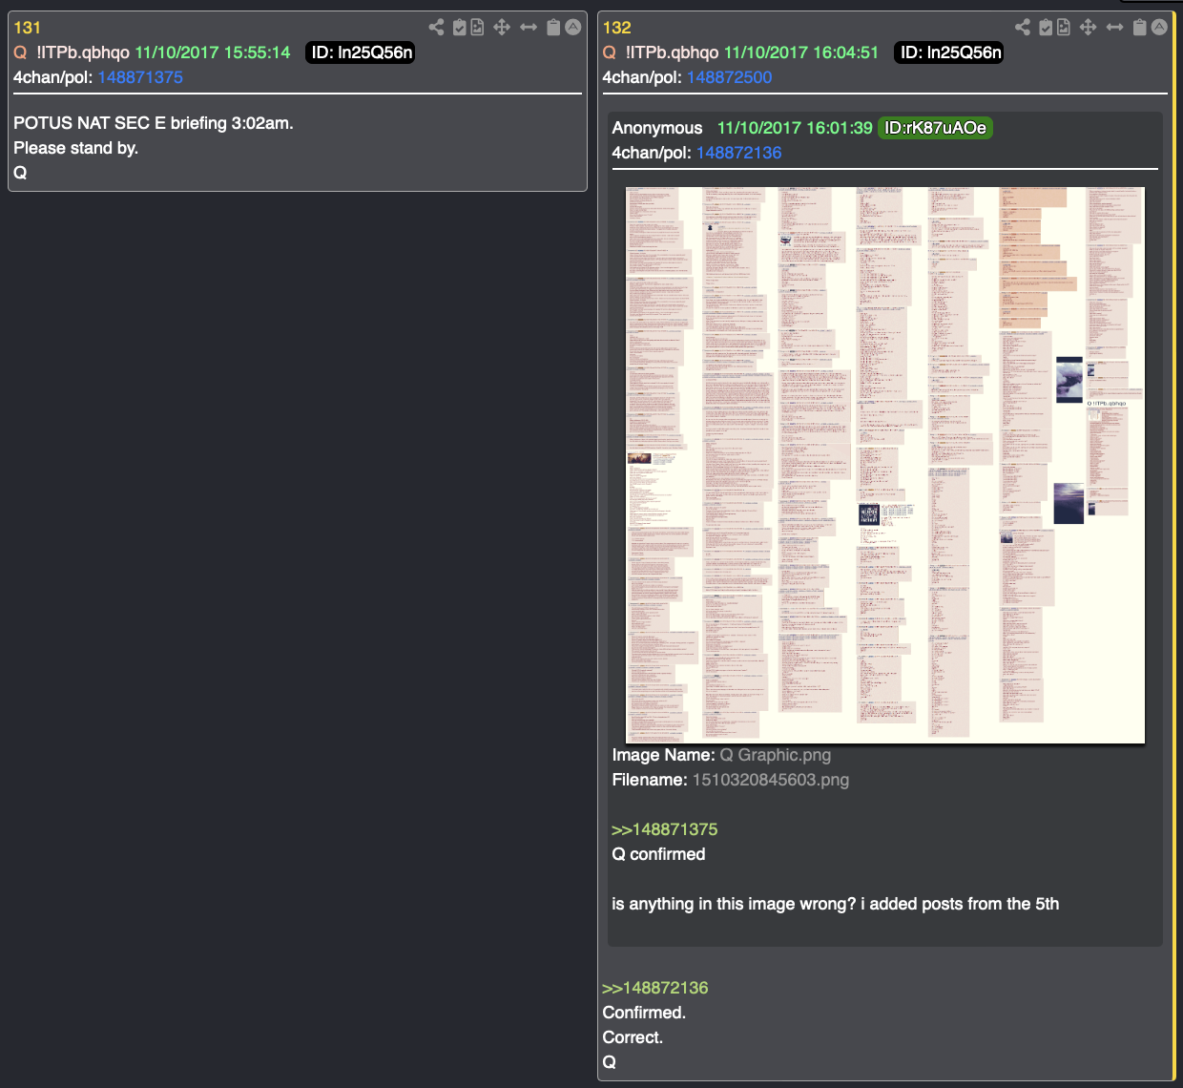Image resolution: width=1183 pixels, height=1088 pixels.
Task: Open the quoted post link 148872136
Action: pyautogui.click(x=738, y=153)
